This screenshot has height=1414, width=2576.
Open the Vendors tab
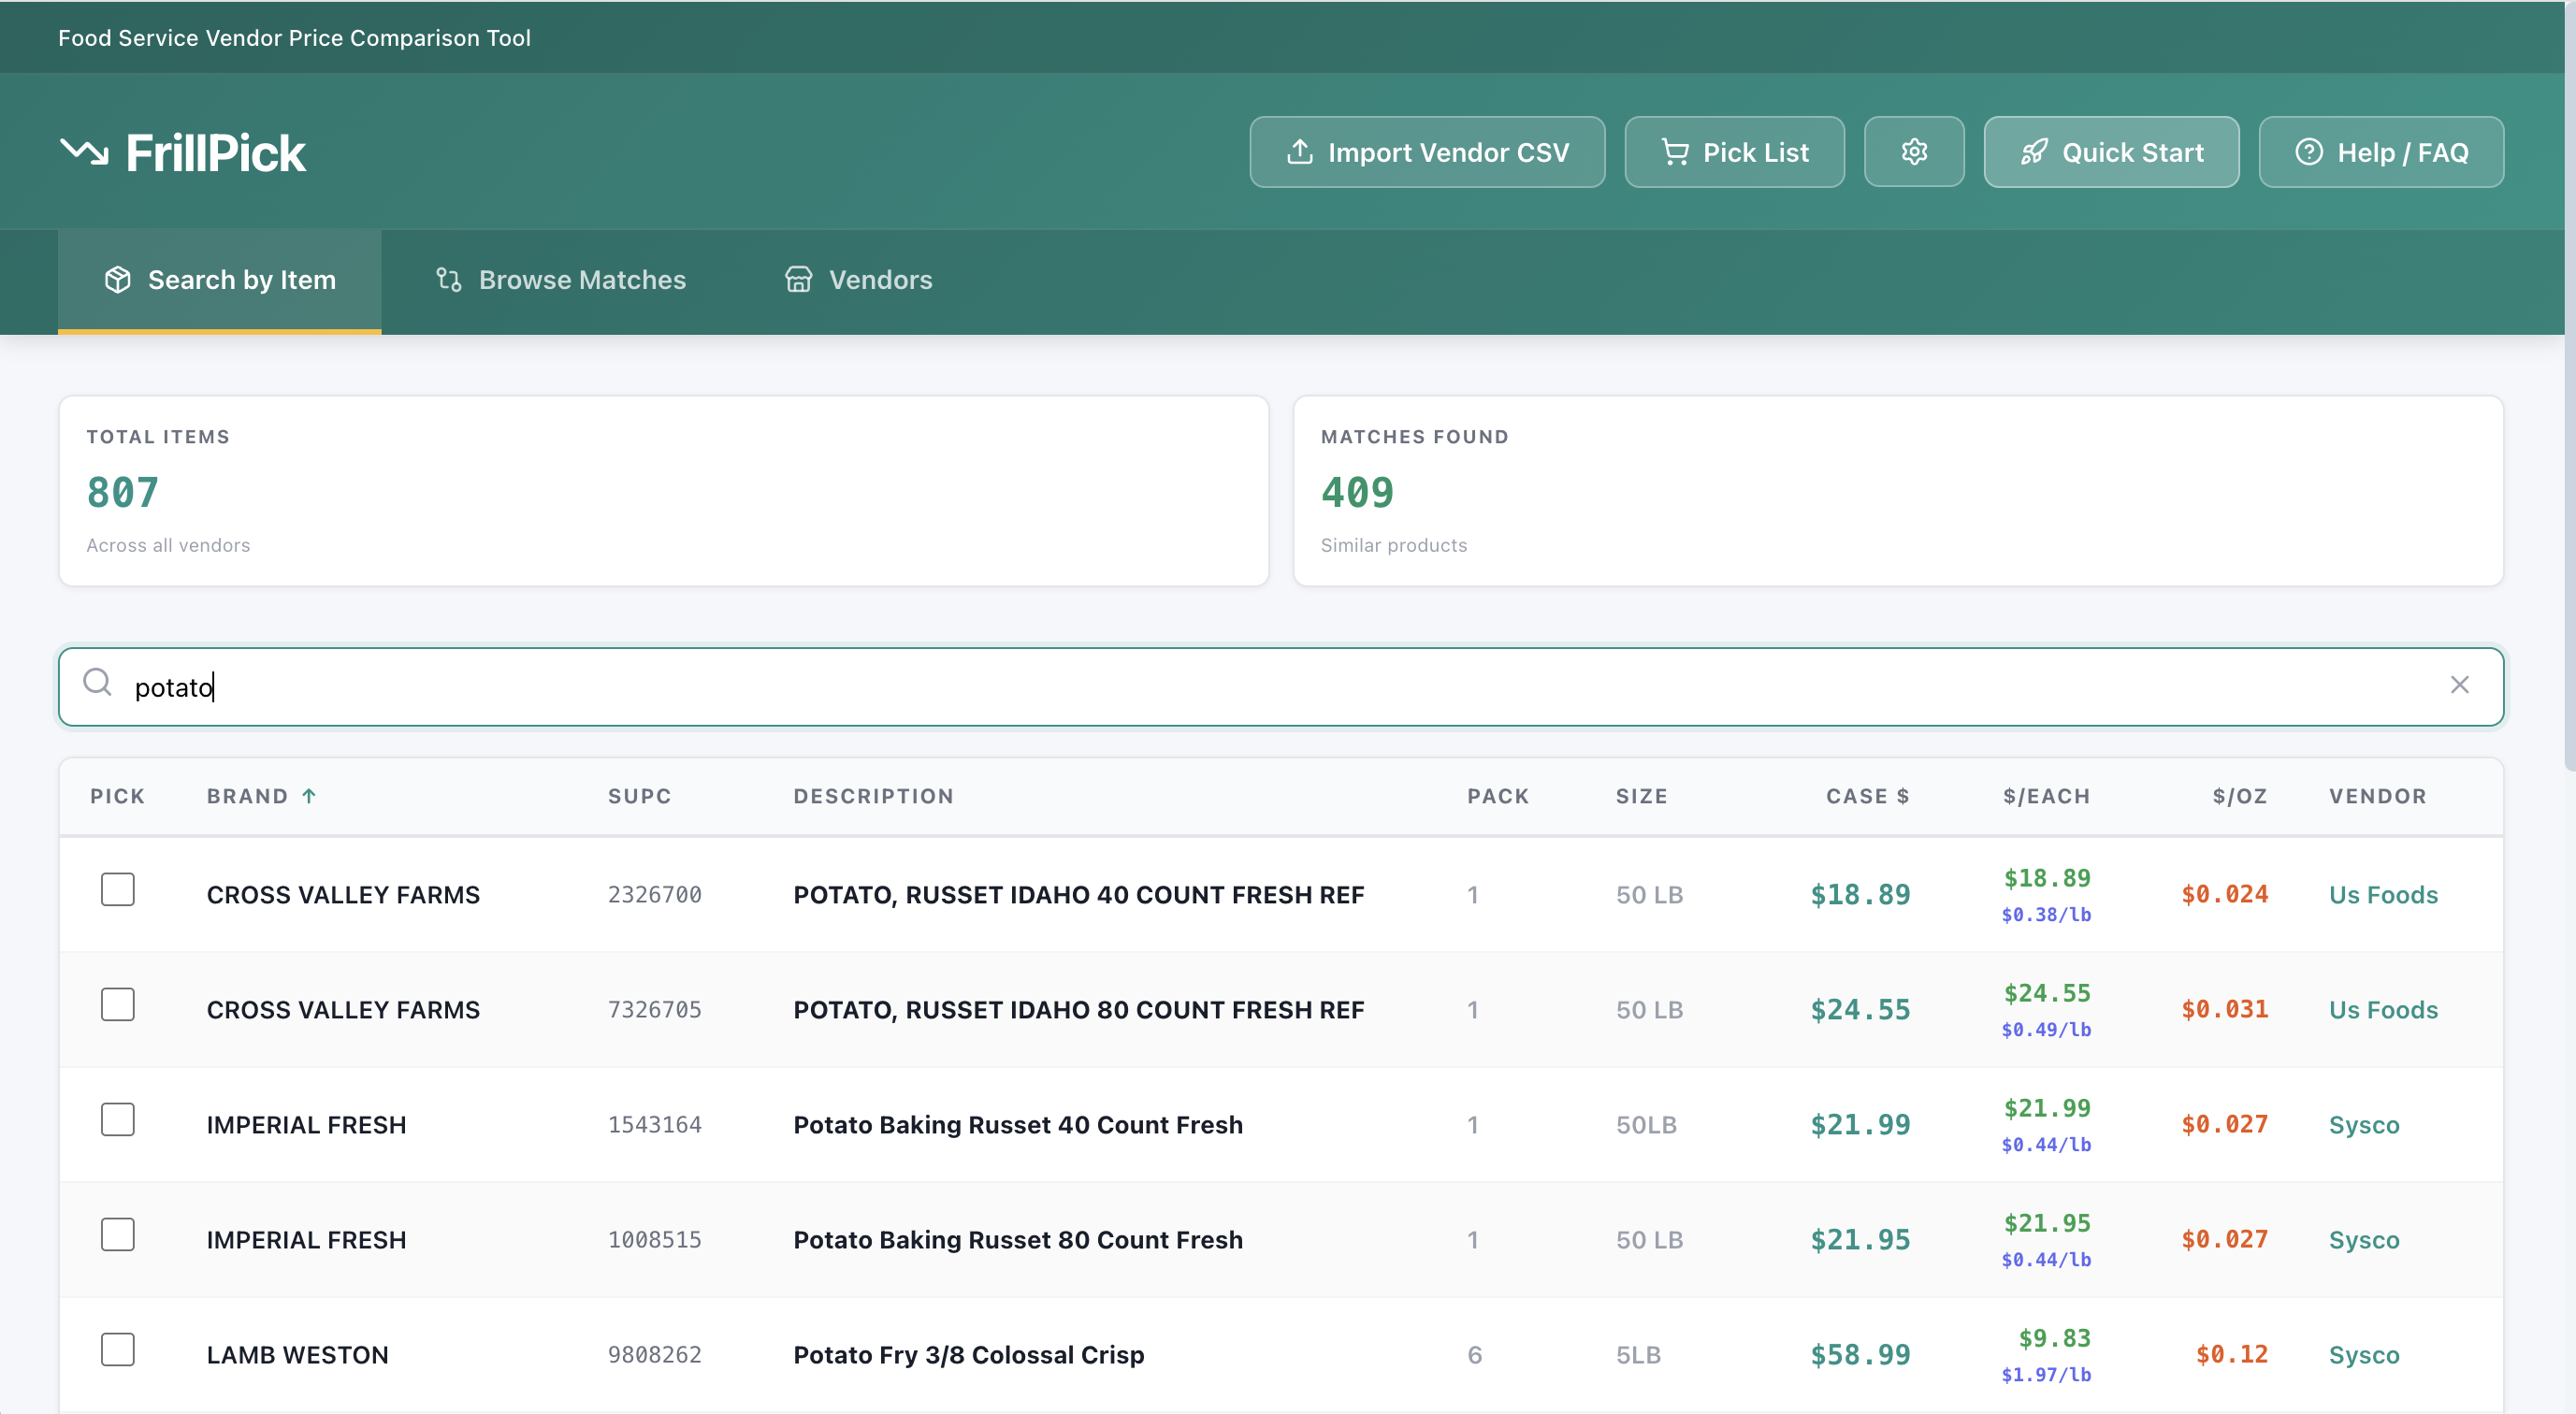point(858,280)
